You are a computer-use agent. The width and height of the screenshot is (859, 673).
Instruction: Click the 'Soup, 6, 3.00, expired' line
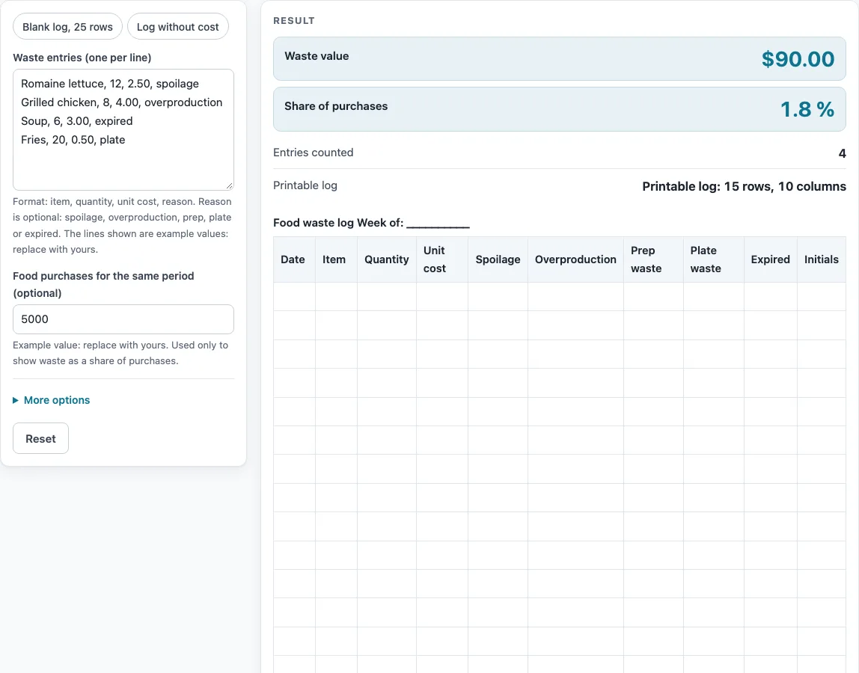click(x=76, y=121)
